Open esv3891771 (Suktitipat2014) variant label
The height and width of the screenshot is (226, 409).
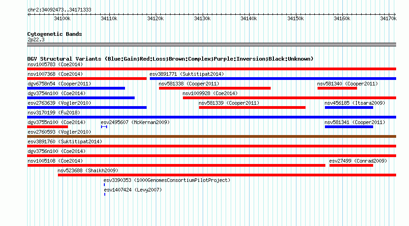click(187, 74)
